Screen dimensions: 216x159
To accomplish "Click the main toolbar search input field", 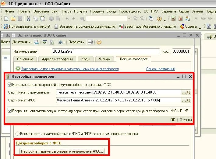I will pyautogui.click(x=106, y=19).
